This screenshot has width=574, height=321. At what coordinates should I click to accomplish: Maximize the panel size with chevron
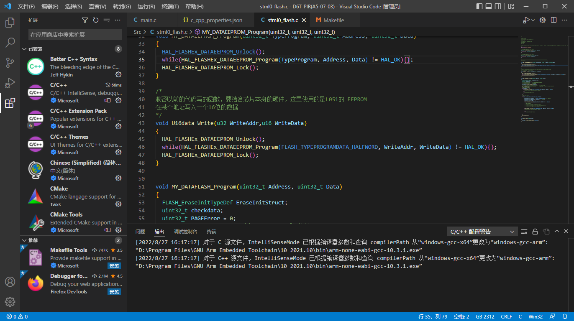click(x=556, y=232)
